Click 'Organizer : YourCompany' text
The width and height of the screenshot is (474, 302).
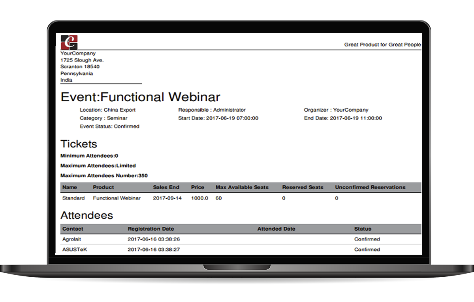(336, 110)
